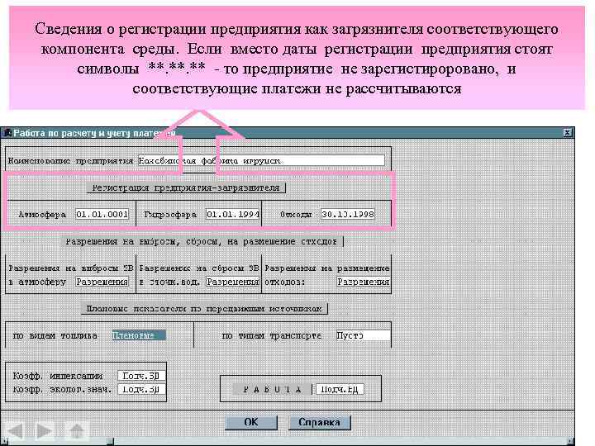595x446 pixels.
Task: Open the Справка help button
Action: pyautogui.click(x=320, y=423)
